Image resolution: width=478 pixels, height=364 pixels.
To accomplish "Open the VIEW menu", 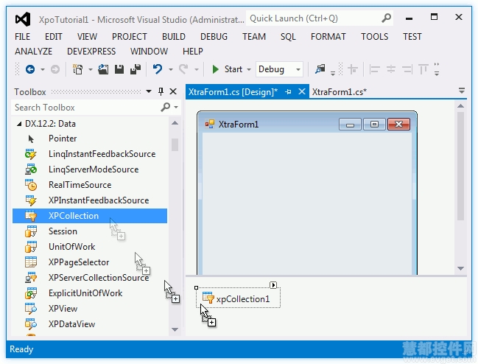I will pos(87,37).
